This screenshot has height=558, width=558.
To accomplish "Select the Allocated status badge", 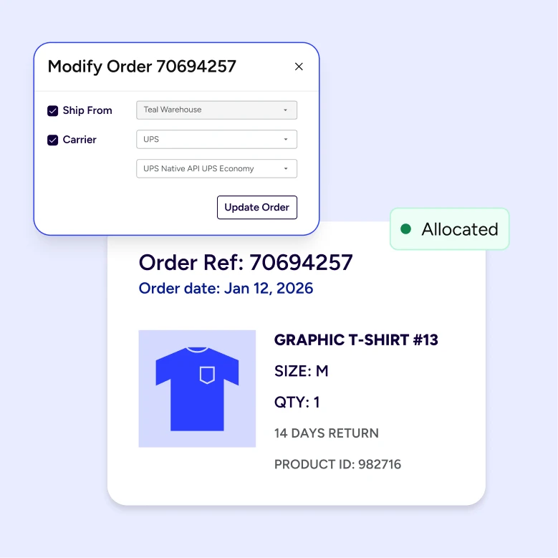I will click(x=449, y=229).
